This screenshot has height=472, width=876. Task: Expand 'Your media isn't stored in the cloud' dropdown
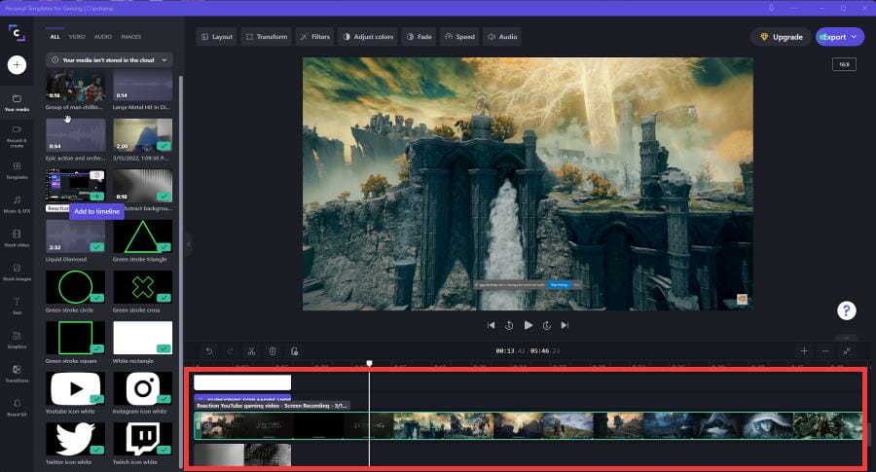click(x=109, y=59)
